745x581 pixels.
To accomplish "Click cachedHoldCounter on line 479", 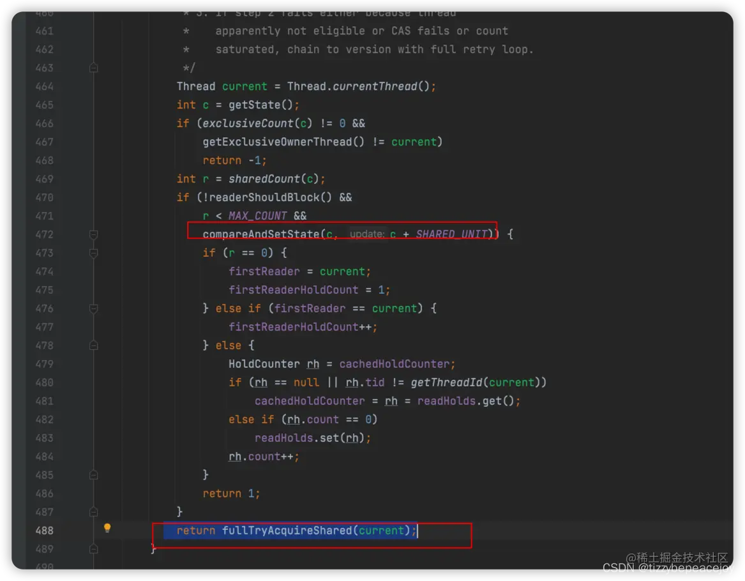I will click(x=394, y=364).
